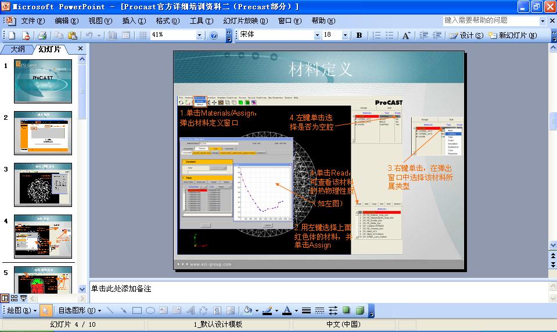Viewport: 557px width, 332px height.
Task: Open the 自选图形 AutoShapes dropdown
Action: 80,310
